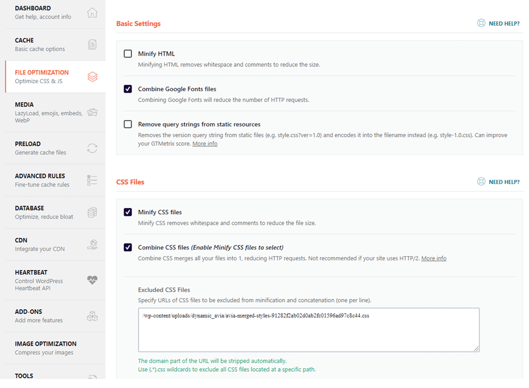Viewport: 529px width, 388px height.
Task: Enable the Minify HTML checkbox
Action: 128,54
